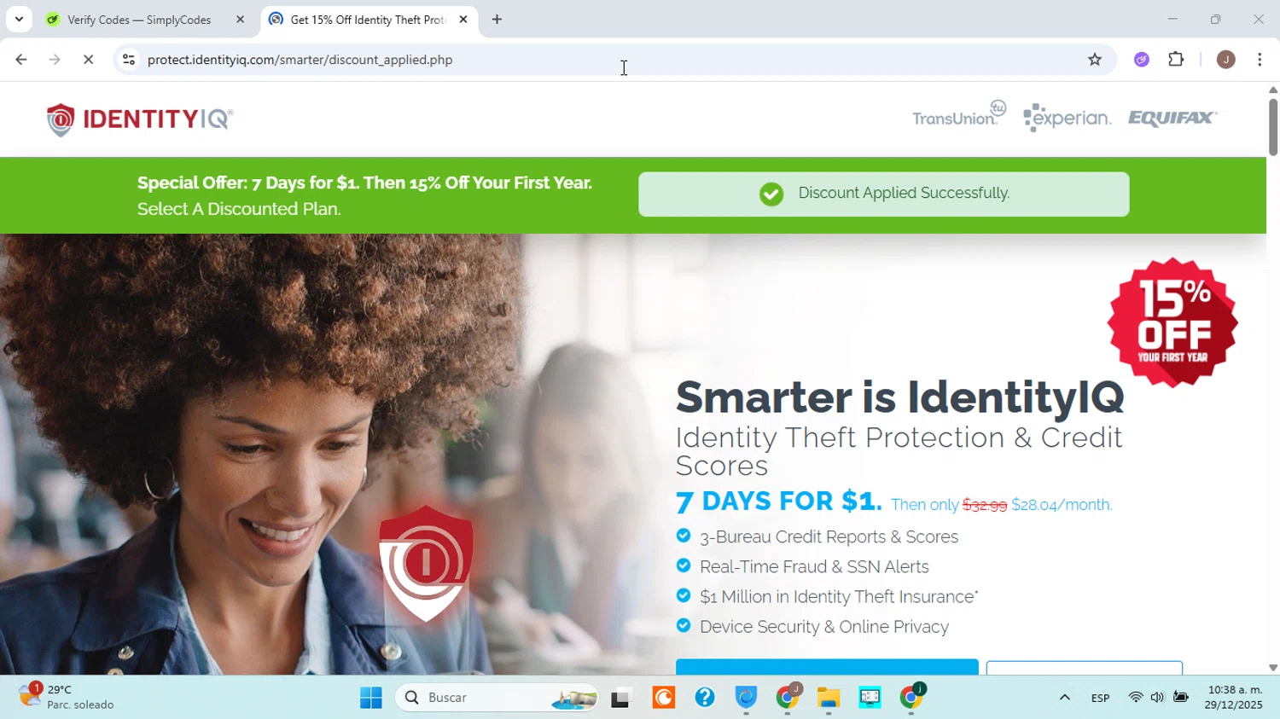Open the Wi-Fi network icon
This screenshot has width=1280, height=719.
(1135, 698)
